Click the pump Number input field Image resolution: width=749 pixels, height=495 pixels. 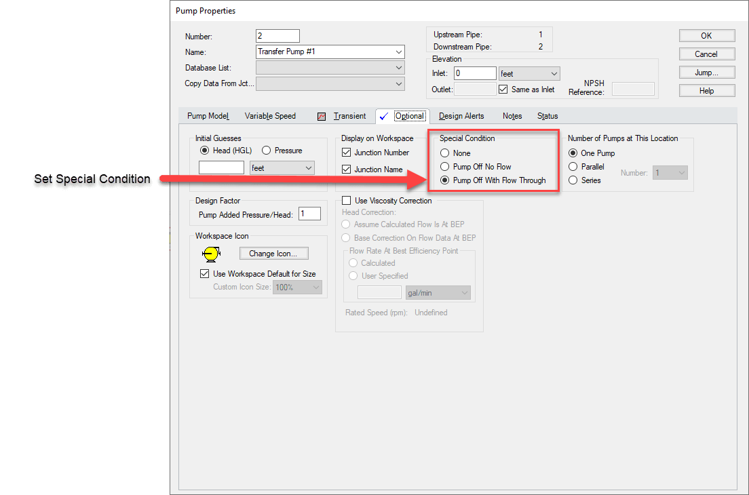(277, 36)
